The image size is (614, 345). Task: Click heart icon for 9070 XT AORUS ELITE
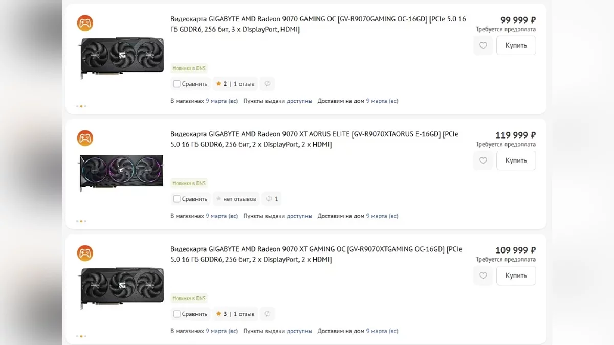483,160
